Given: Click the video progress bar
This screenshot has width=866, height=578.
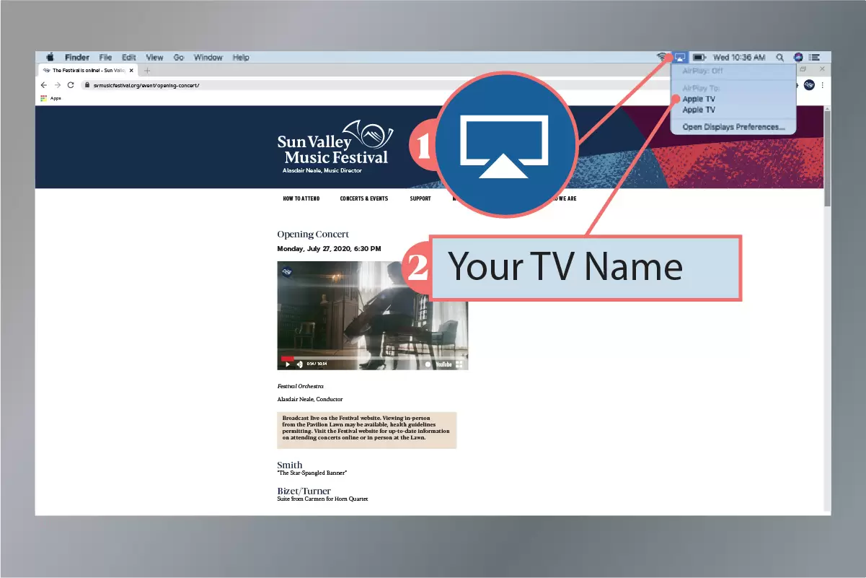Looking at the screenshot, I should (x=361, y=358).
